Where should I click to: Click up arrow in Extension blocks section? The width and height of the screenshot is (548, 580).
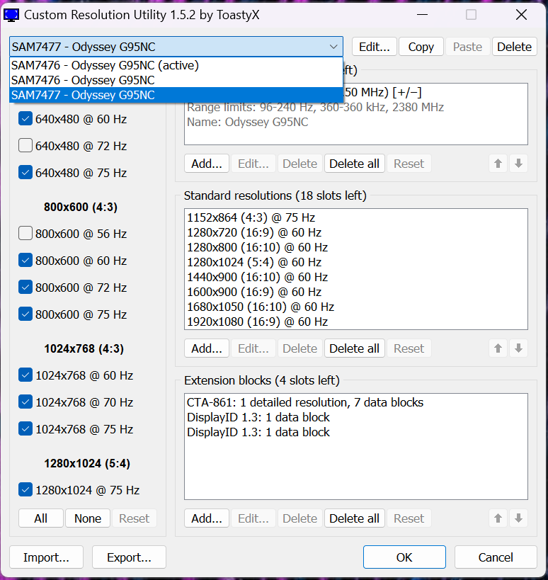coord(498,518)
